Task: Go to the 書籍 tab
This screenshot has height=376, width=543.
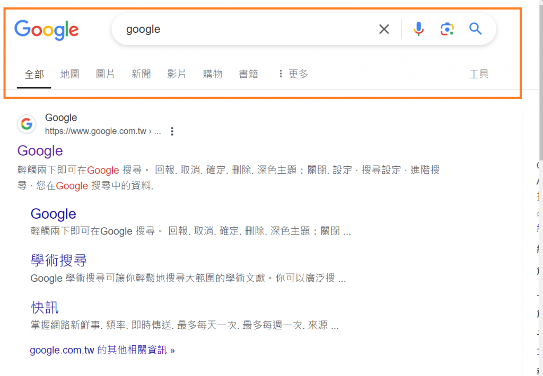Action: [x=248, y=74]
